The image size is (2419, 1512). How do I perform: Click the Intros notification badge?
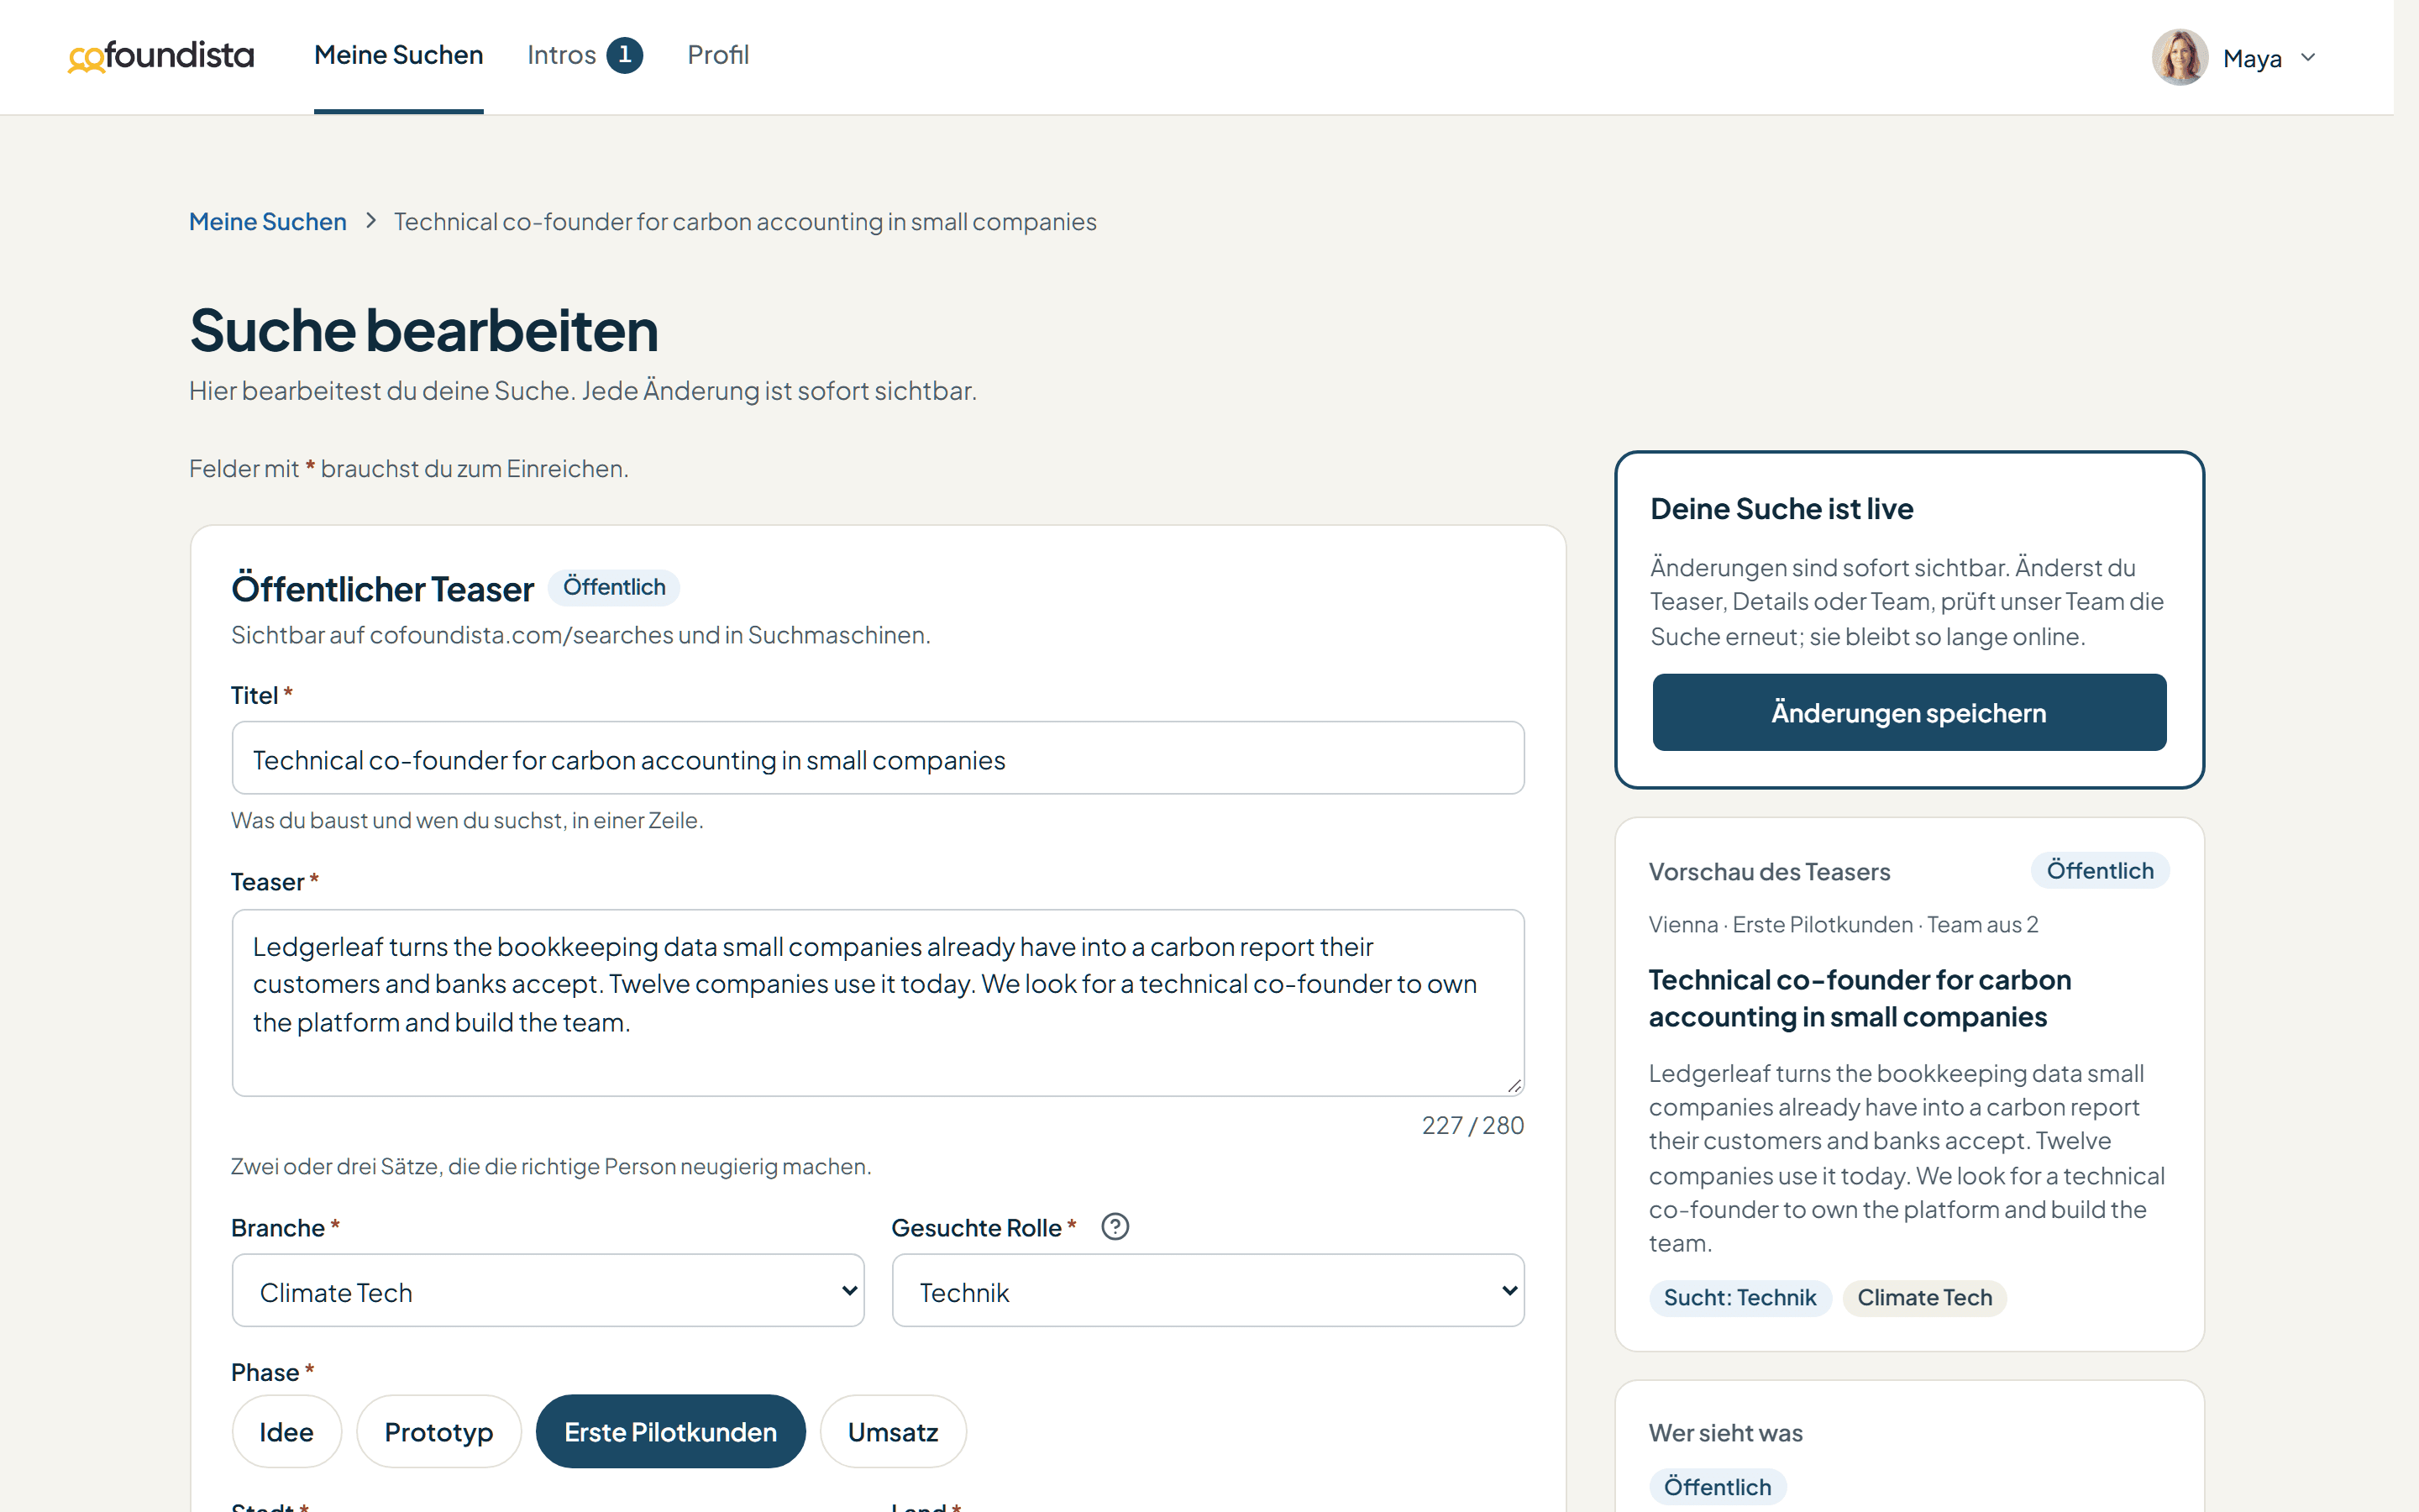coord(625,55)
